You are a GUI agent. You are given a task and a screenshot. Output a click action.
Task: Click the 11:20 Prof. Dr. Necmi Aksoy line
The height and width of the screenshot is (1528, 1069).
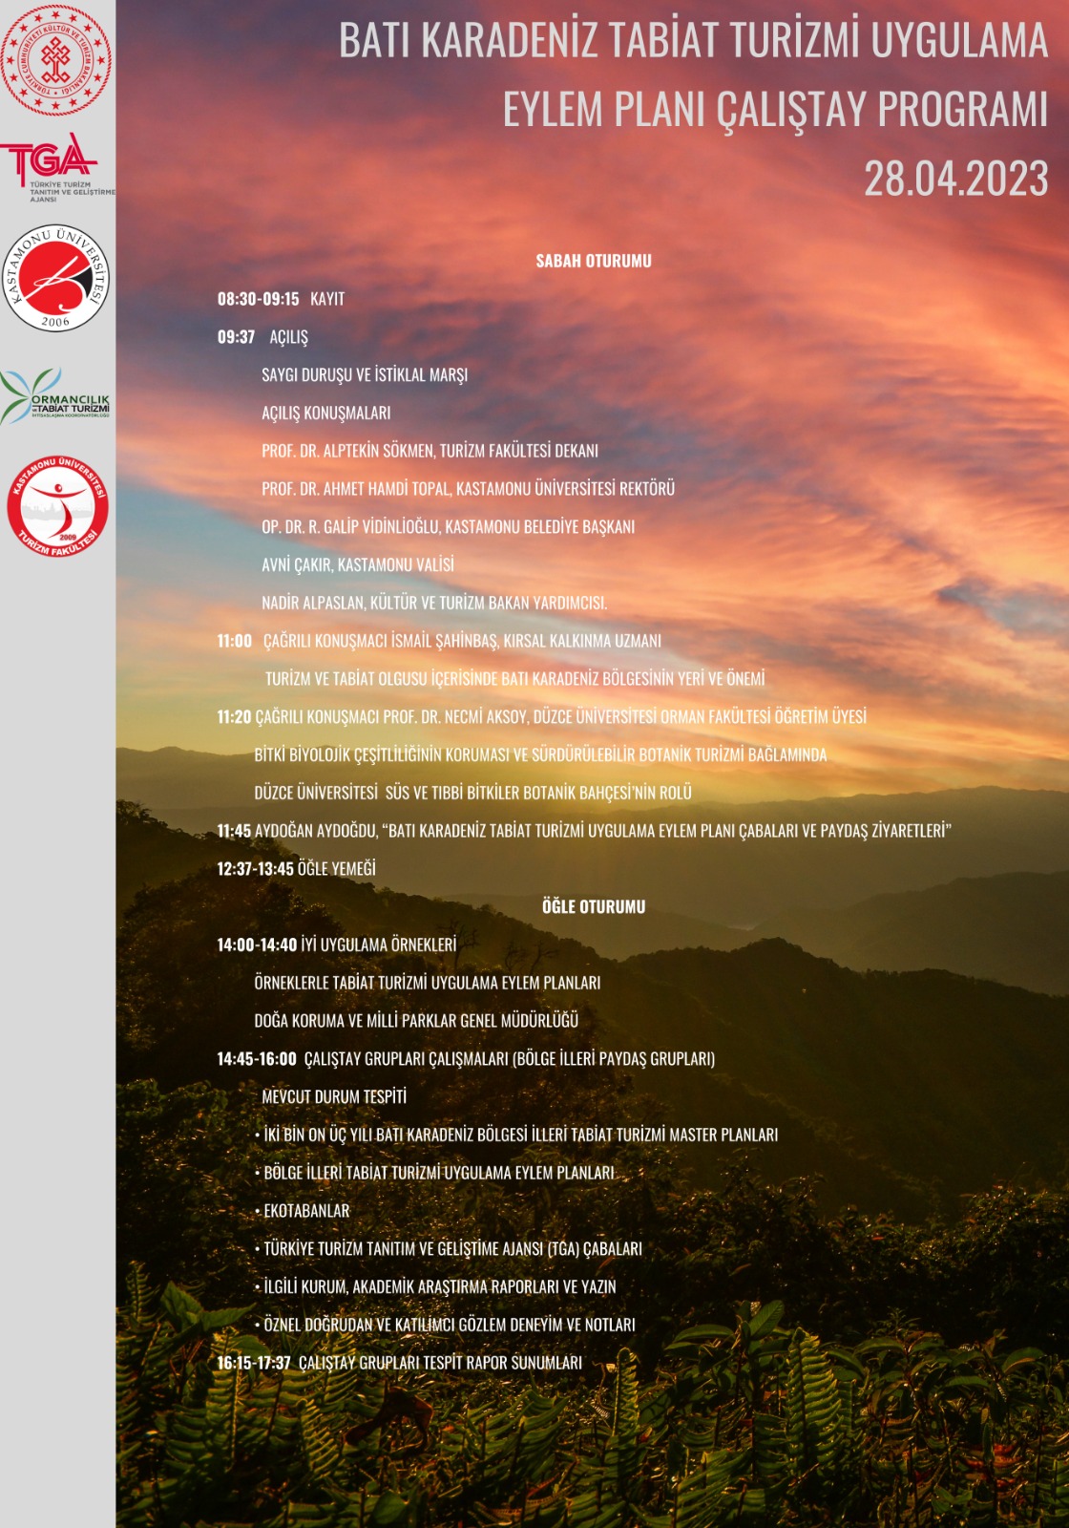coord(542,716)
